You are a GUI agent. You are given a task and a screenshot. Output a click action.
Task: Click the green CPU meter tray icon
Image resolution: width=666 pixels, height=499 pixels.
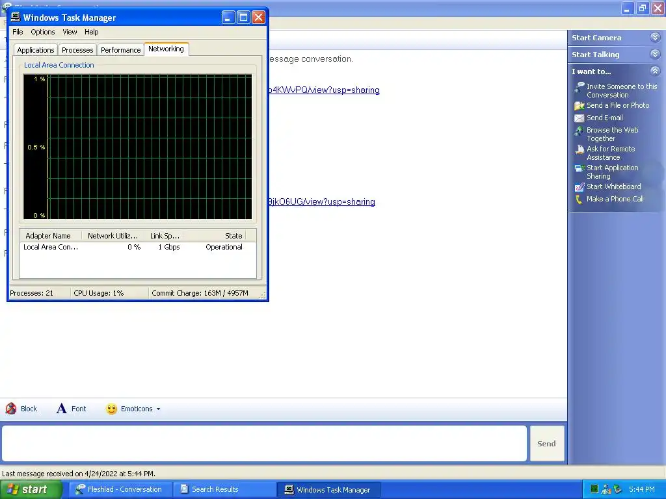(x=594, y=489)
